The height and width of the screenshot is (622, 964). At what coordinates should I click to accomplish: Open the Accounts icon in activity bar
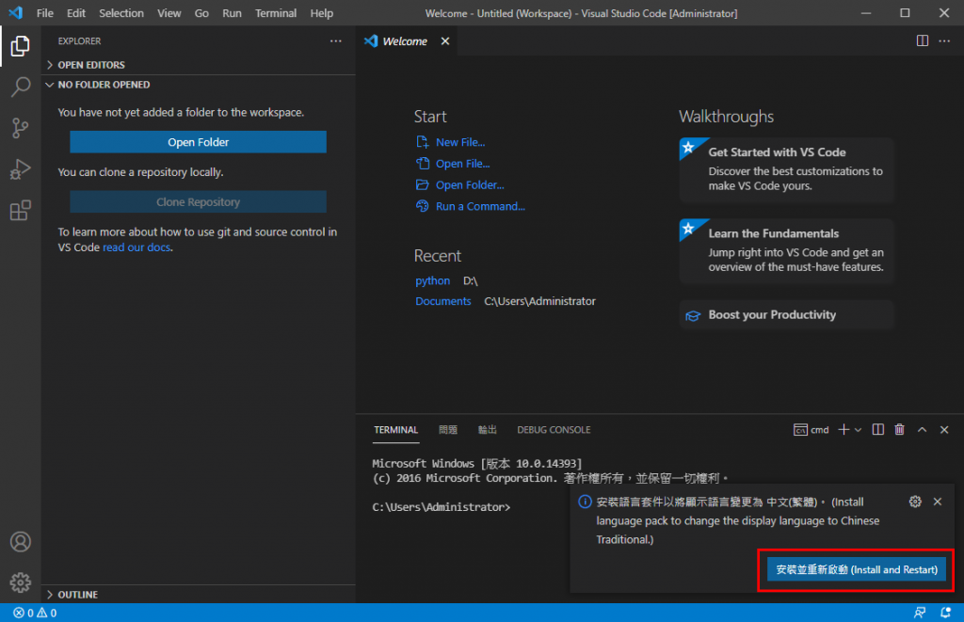coord(21,541)
